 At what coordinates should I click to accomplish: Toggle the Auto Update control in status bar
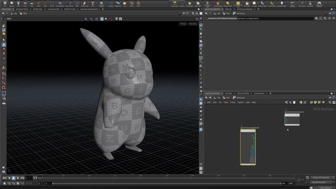[325, 187]
